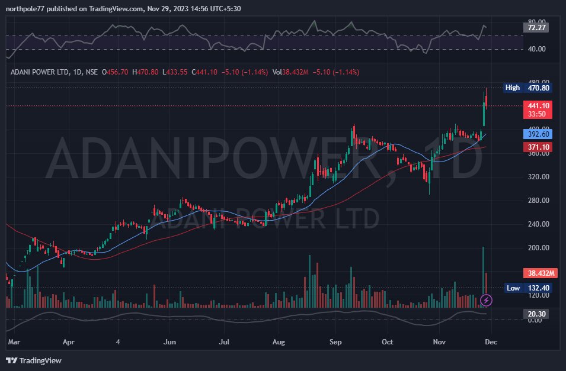This screenshot has height=371, width=566.
Task: Click the 40.00 RSI scale label
Action: pos(536,49)
